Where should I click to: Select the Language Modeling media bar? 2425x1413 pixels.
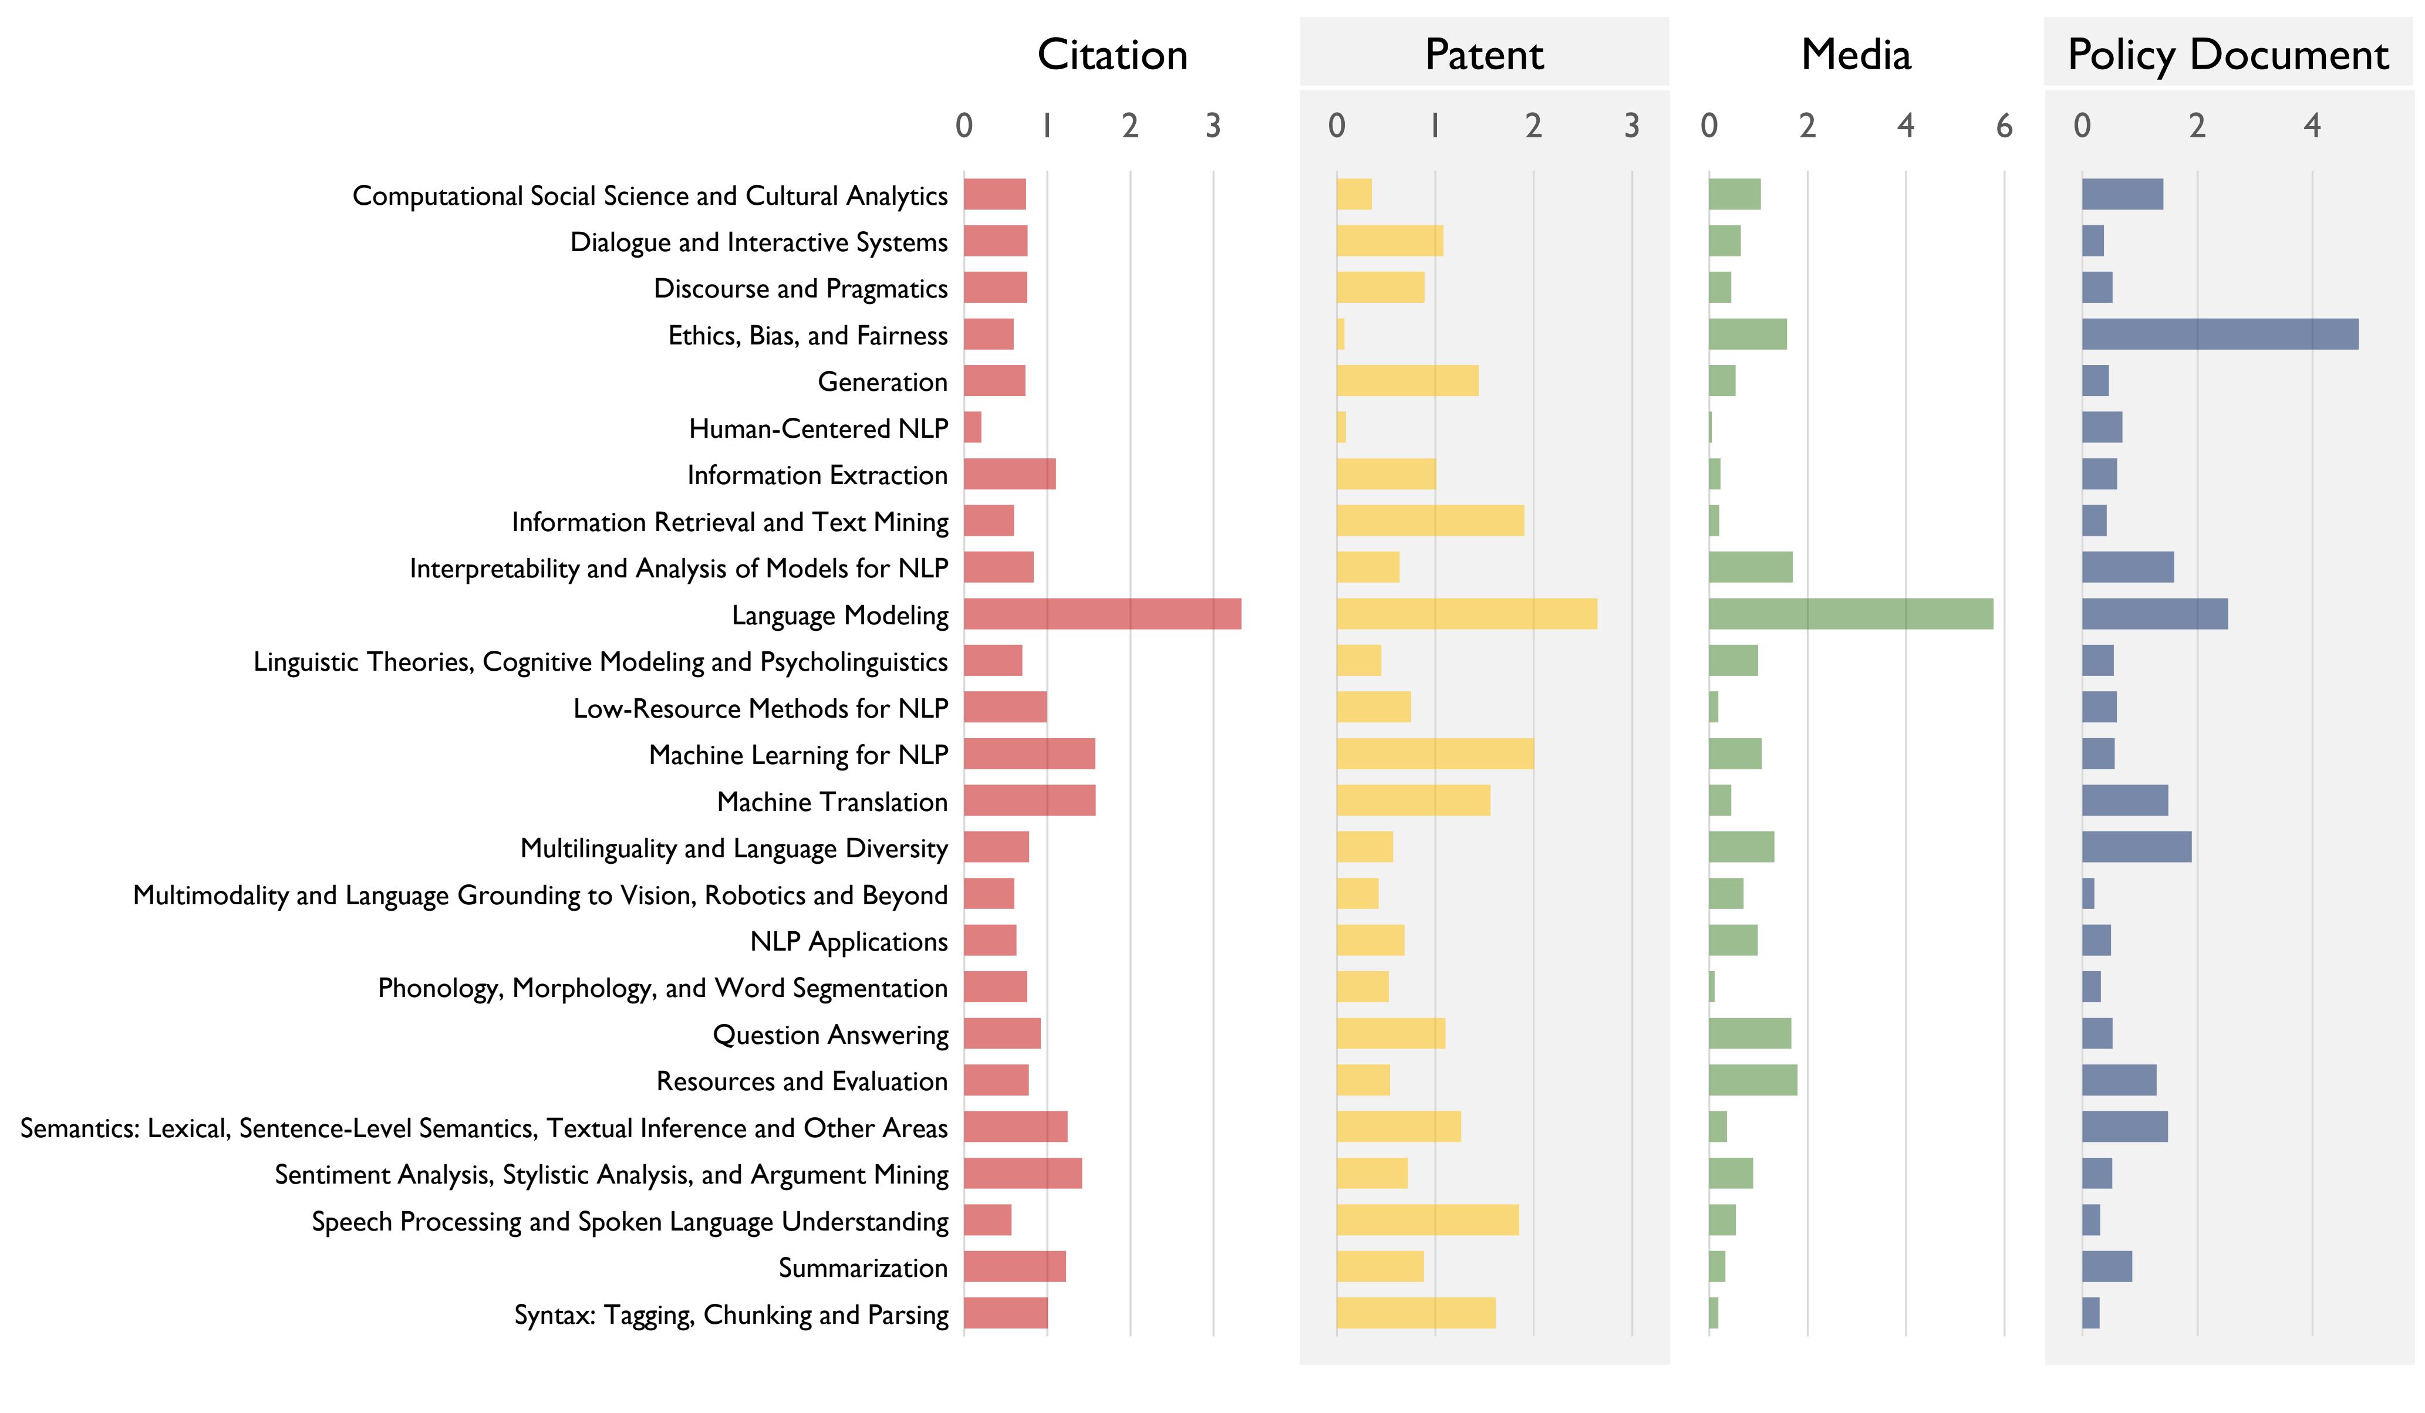(x=1850, y=614)
